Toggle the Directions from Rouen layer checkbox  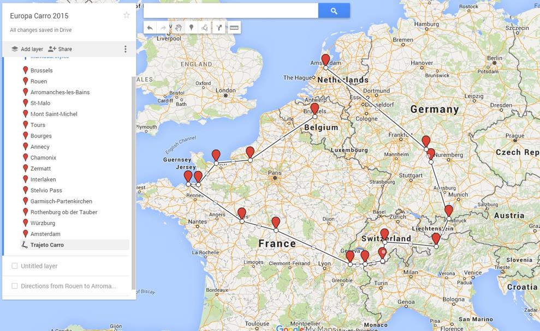(15, 286)
